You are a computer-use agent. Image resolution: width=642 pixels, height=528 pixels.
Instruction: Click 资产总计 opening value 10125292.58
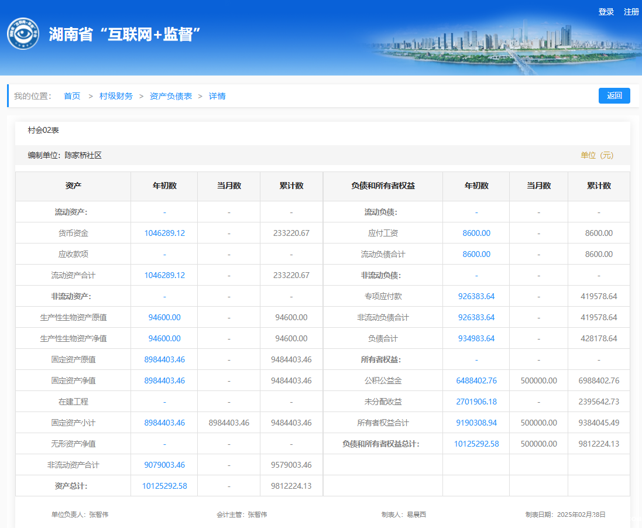tap(164, 486)
